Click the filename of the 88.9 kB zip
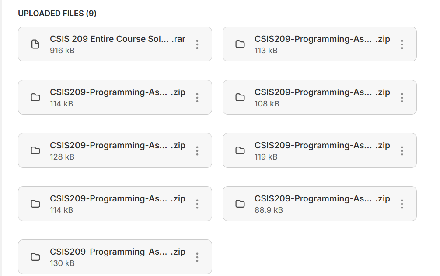Image resolution: width=440 pixels, height=276 pixels. pos(322,198)
